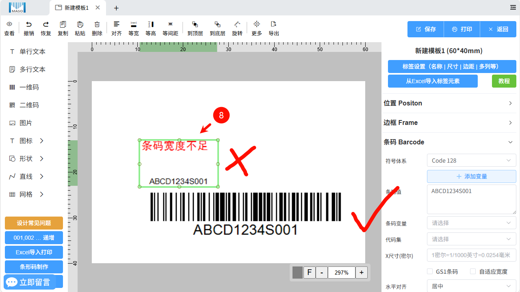Open the hamburger menu at top right
Viewport: 520px width, 292px height.
(x=513, y=8)
